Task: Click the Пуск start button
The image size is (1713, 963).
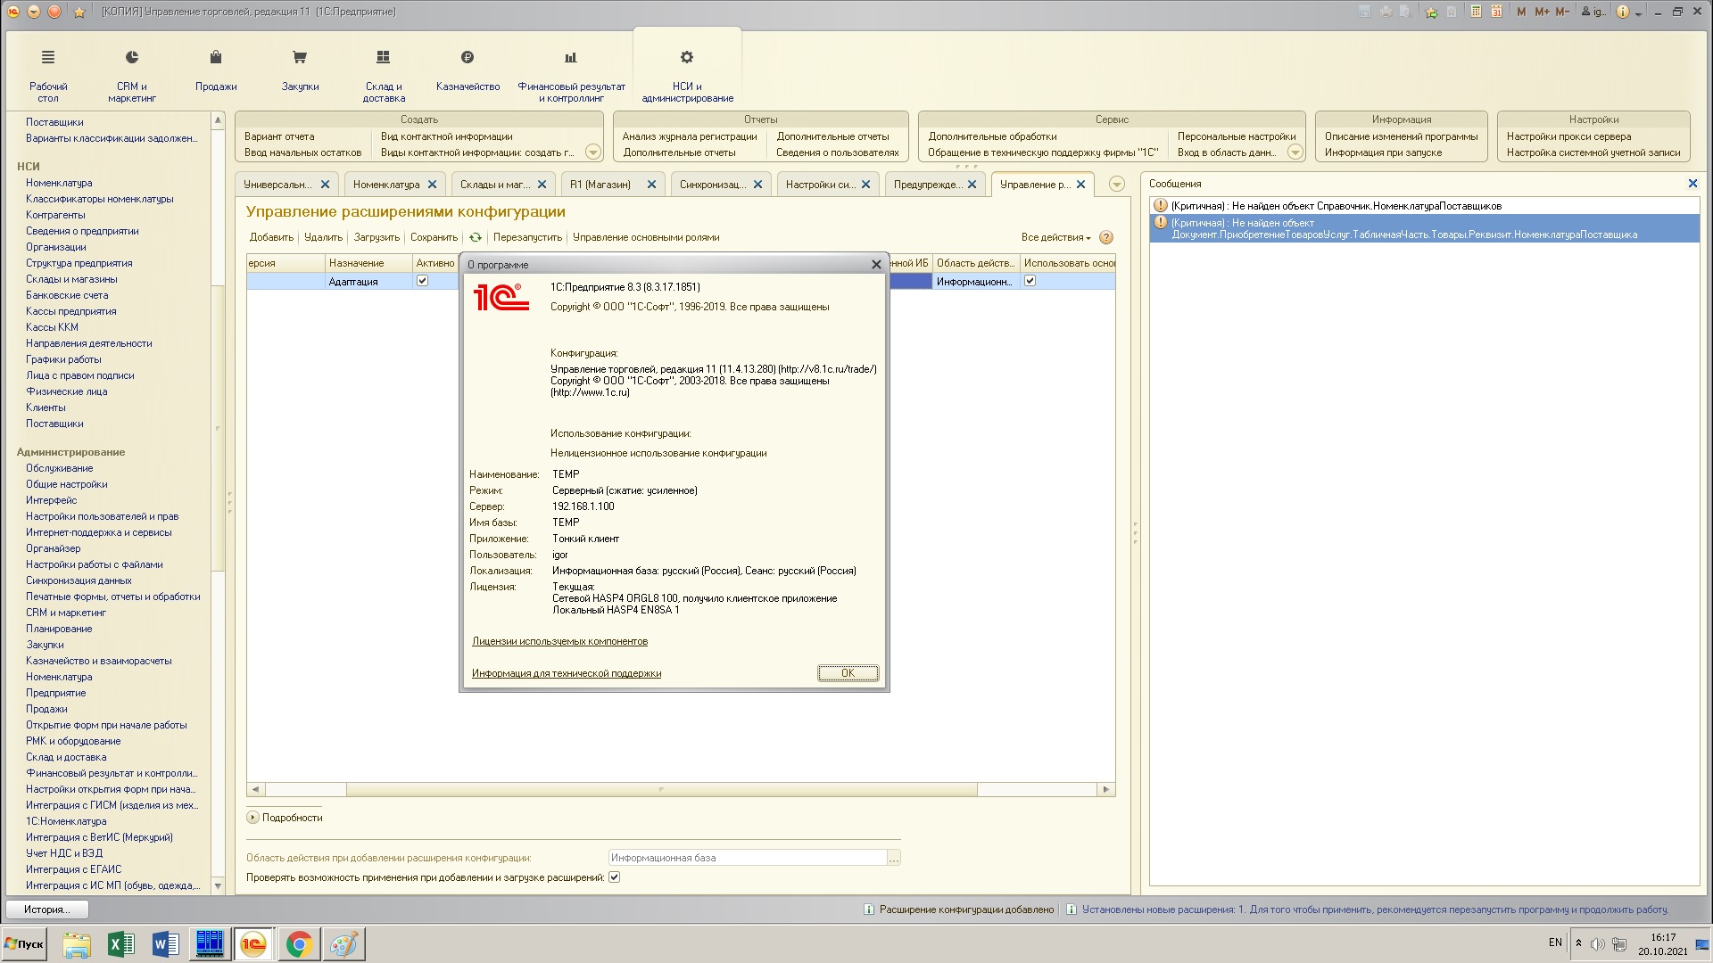Action: tap(24, 943)
